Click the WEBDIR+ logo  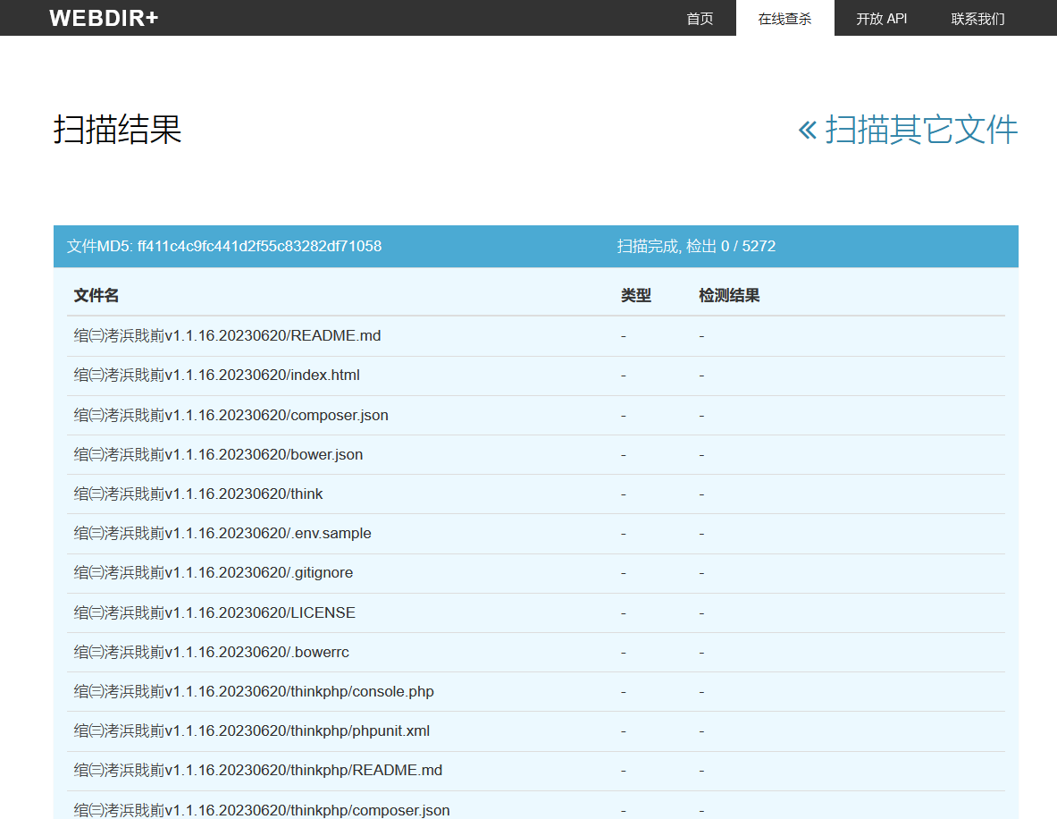click(x=104, y=18)
